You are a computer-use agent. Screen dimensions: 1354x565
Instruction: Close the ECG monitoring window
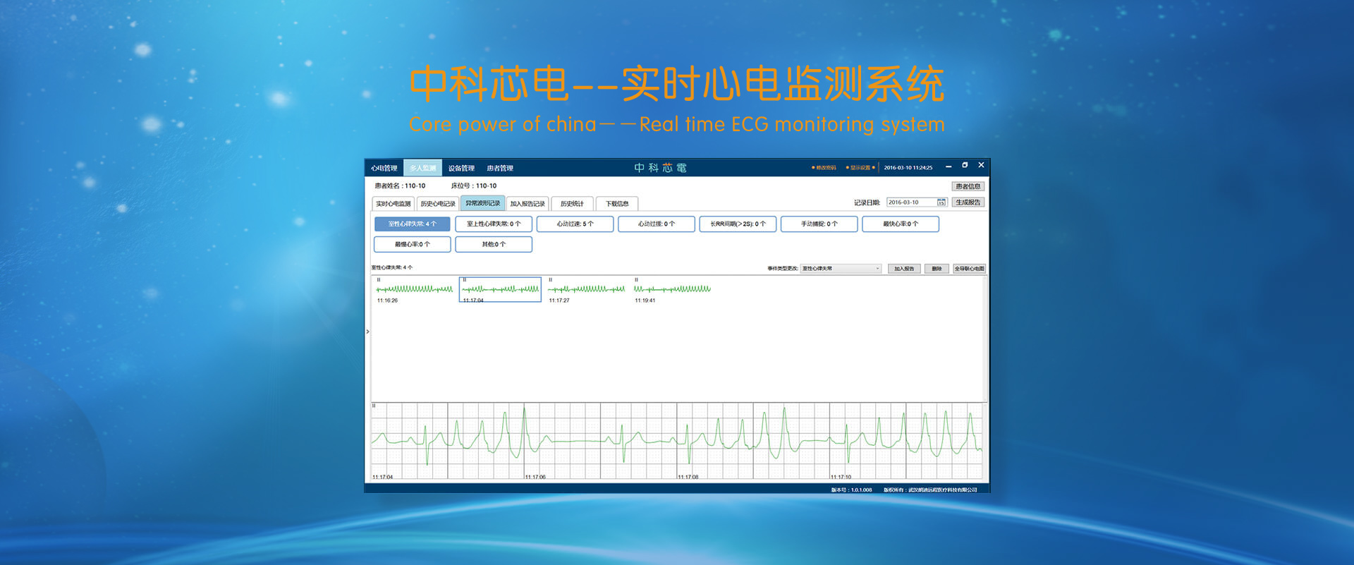pos(981,165)
